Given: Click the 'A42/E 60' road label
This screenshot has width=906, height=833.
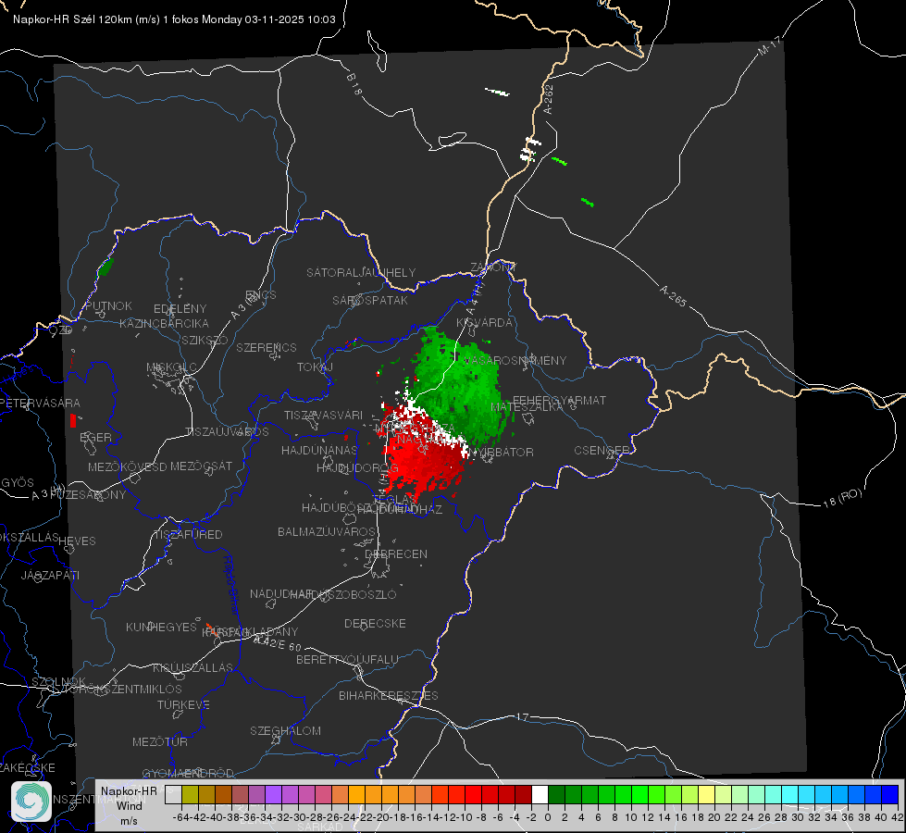Looking at the screenshot, I should click(x=278, y=643).
